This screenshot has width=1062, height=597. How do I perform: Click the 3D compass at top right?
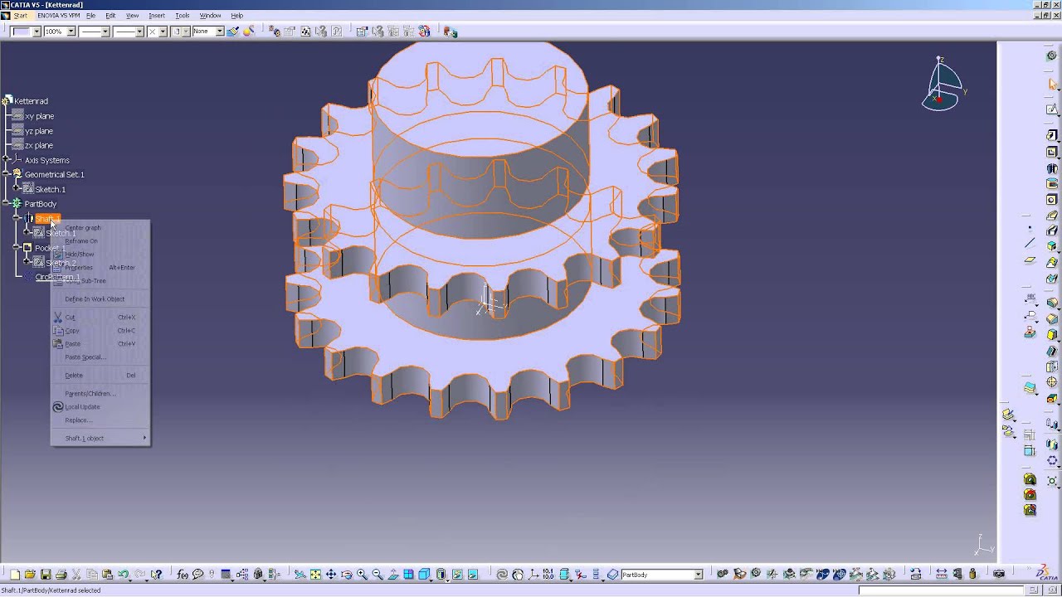pos(943,85)
